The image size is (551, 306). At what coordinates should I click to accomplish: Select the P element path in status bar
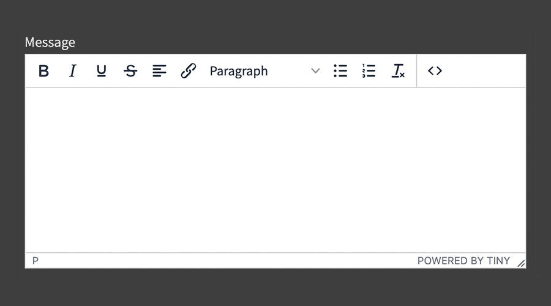click(36, 261)
